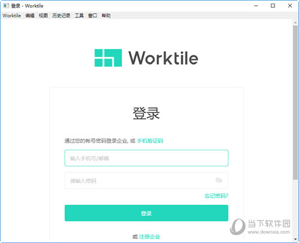Close the Worktile window
This screenshot has height=243, width=299.
click(290, 6)
